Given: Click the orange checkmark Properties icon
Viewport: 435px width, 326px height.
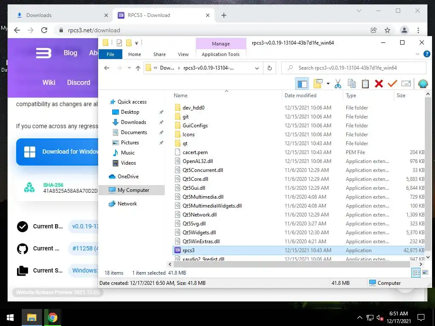Looking at the screenshot, I should [392, 84].
